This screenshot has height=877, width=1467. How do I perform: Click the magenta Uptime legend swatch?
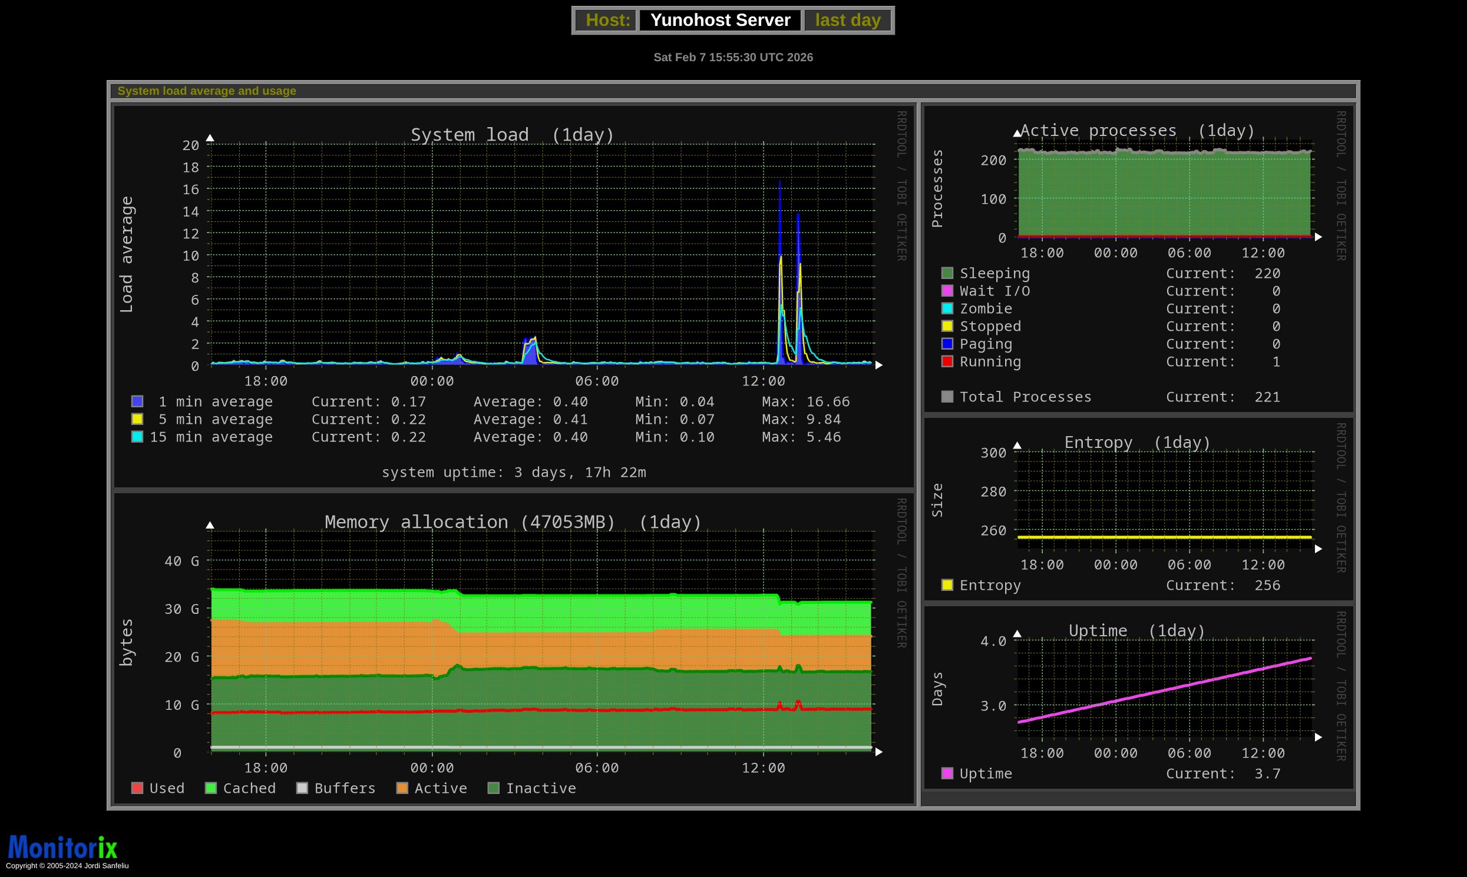coord(947,773)
